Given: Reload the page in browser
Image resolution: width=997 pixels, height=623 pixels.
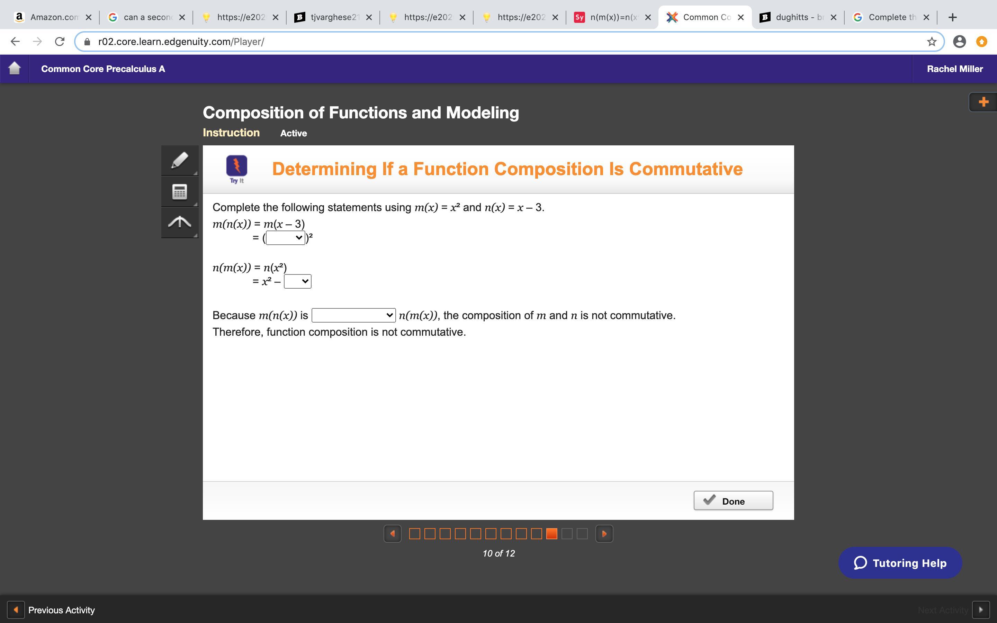Looking at the screenshot, I should pos(60,42).
